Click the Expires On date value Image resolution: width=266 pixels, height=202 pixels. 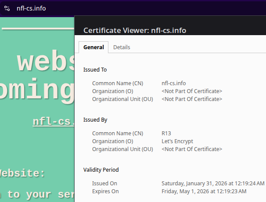pos(204,191)
